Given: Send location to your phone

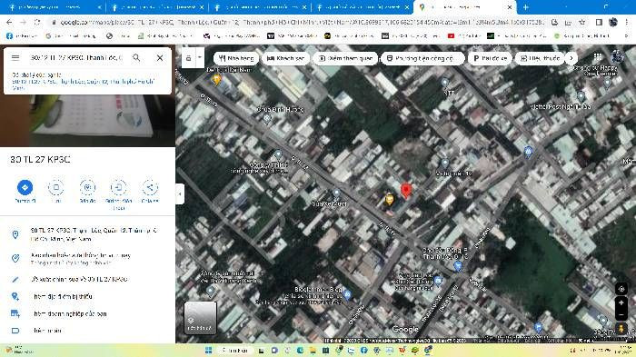Looking at the screenshot, I should click(118, 187).
